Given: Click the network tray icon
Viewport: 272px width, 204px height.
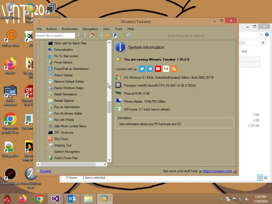Looking at the screenshot, I should pyautogui.click(x=241, y=199).
